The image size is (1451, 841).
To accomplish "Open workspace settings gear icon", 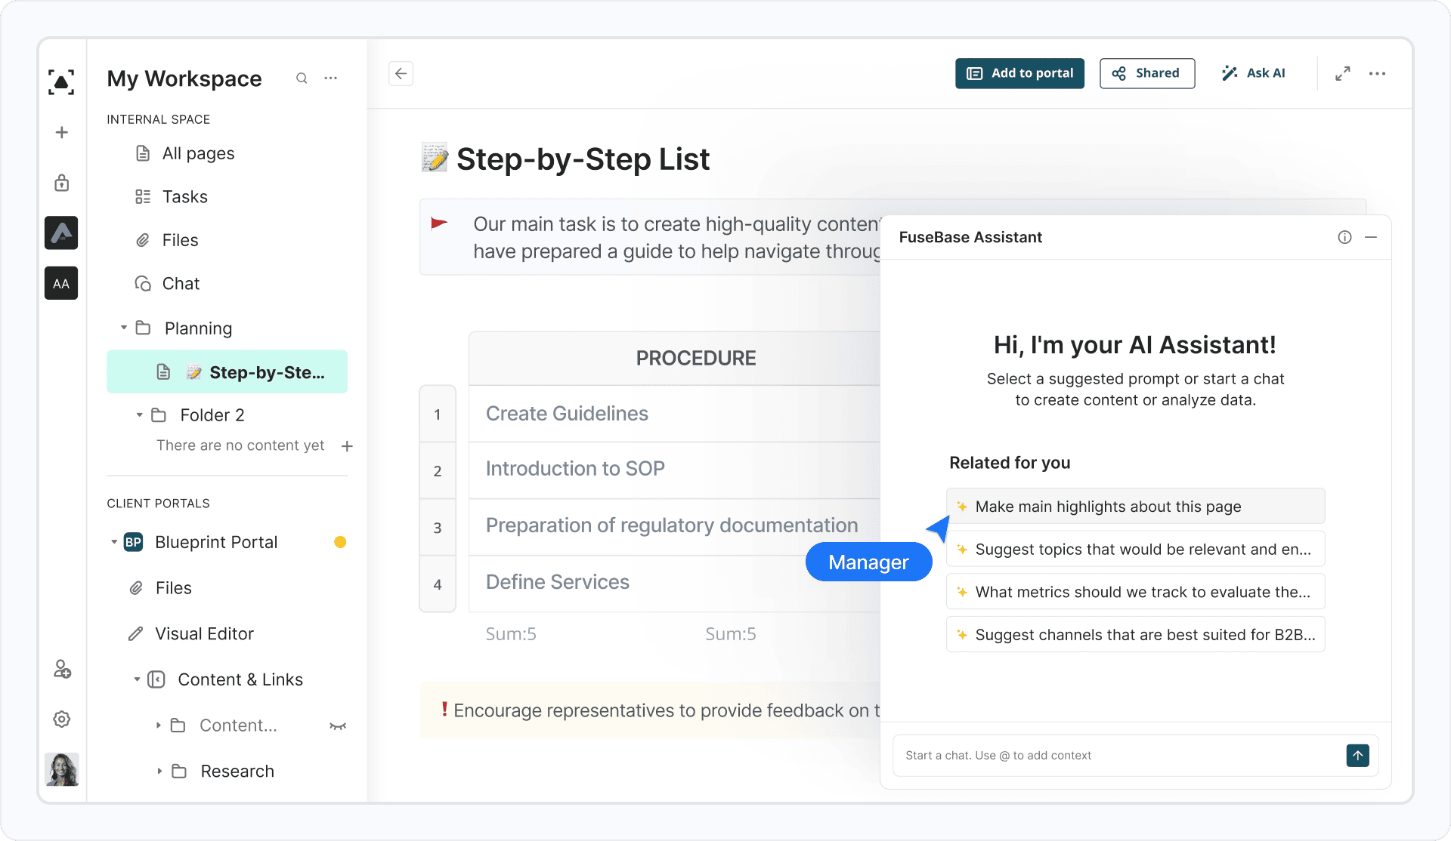I will click(x=61, y=719).
